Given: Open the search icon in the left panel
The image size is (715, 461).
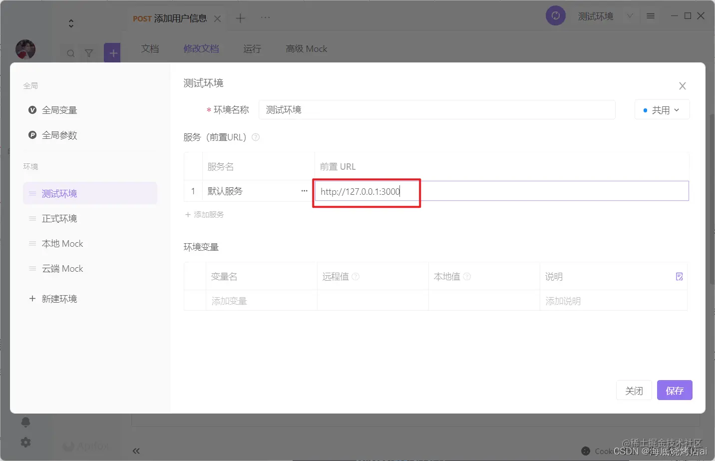Looking at the screenshot, I should click(70, 52).
